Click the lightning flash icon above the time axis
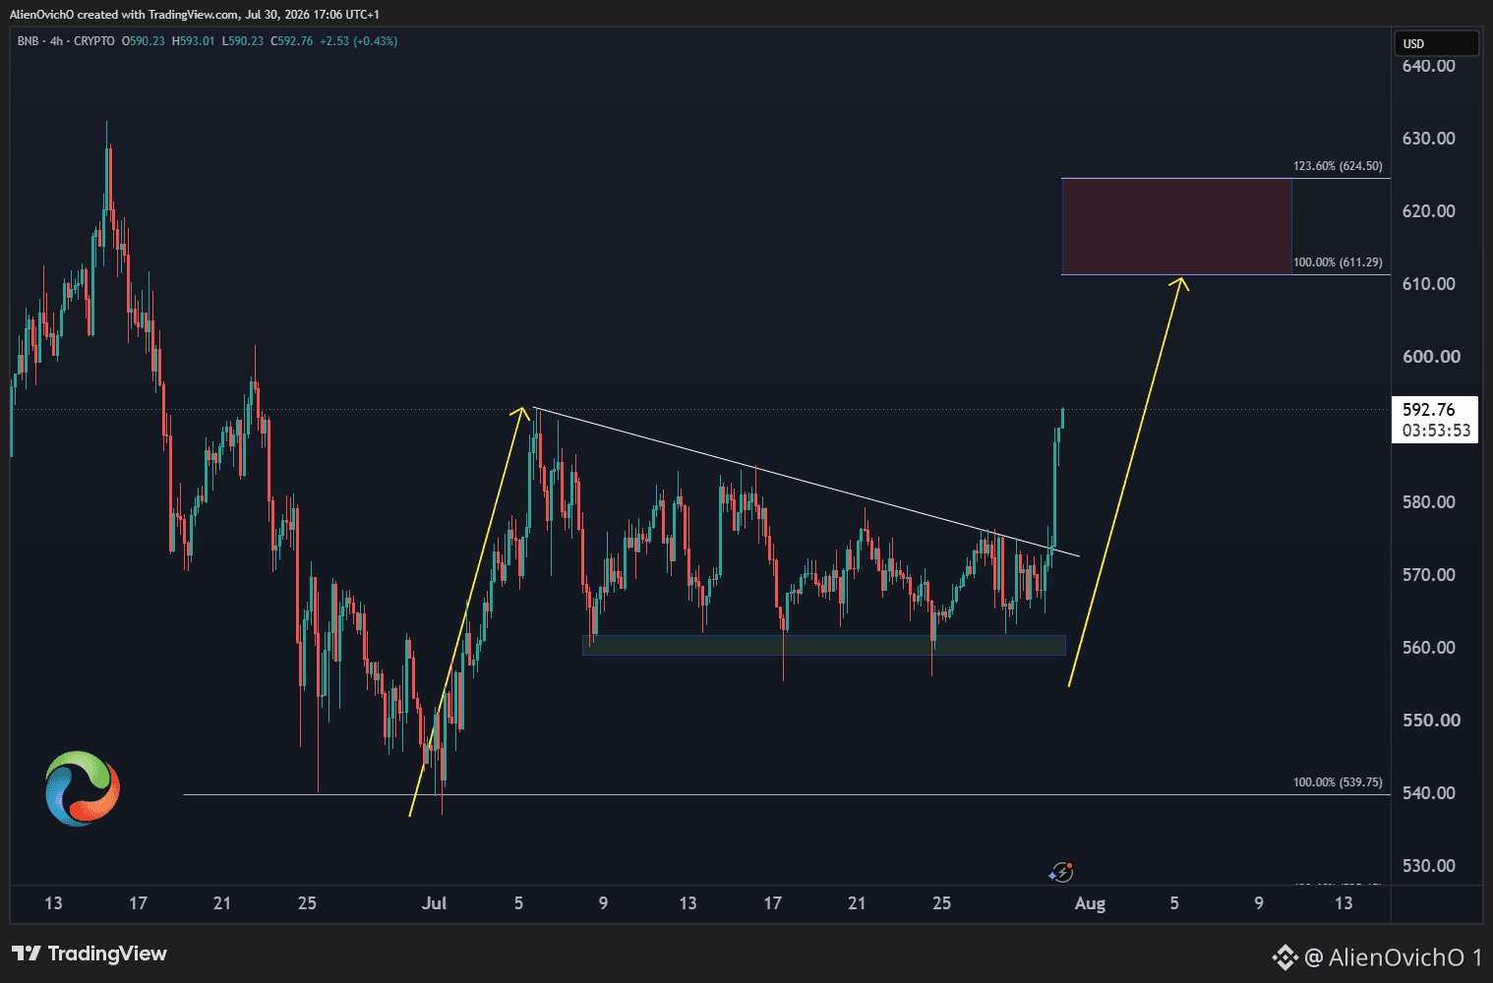Screen dimensions: 1493x983 click(x=1060, y=872)
